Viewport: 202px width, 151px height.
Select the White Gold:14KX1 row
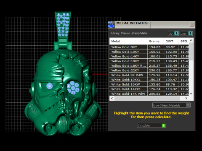(x=149, y=89)
